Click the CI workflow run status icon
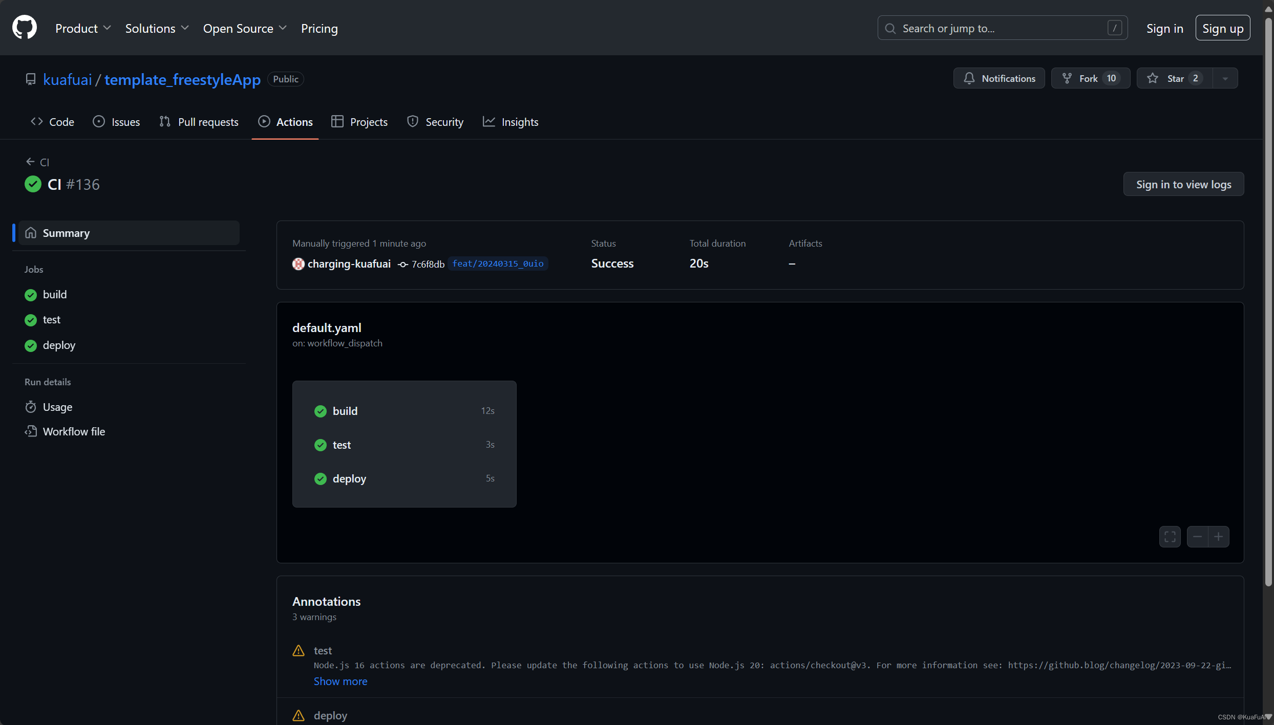The width and height of the screenshot is (1274, 725). coord(33,184)
